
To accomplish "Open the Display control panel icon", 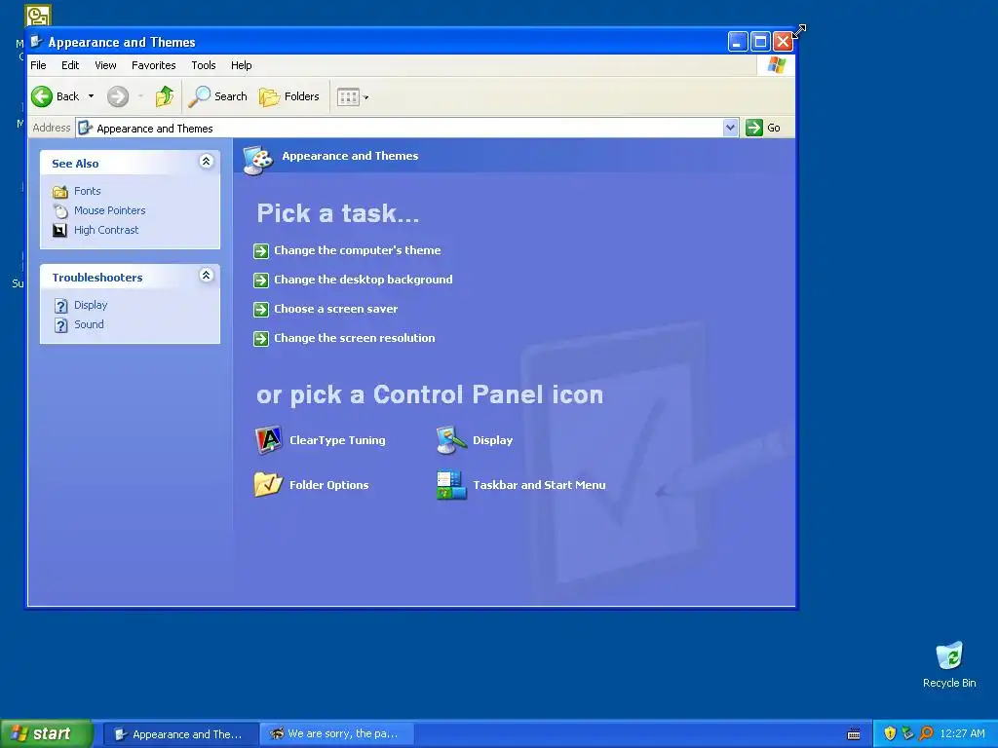I will pyautogui.click(x=451, y=440).
